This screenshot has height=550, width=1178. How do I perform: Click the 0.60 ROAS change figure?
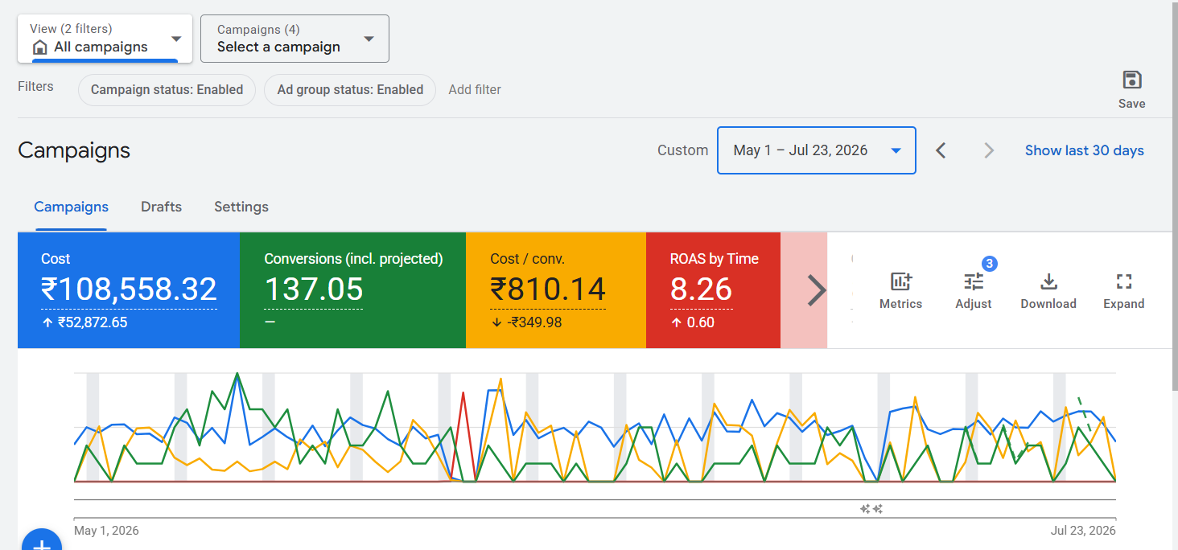(x=700, y=322)
